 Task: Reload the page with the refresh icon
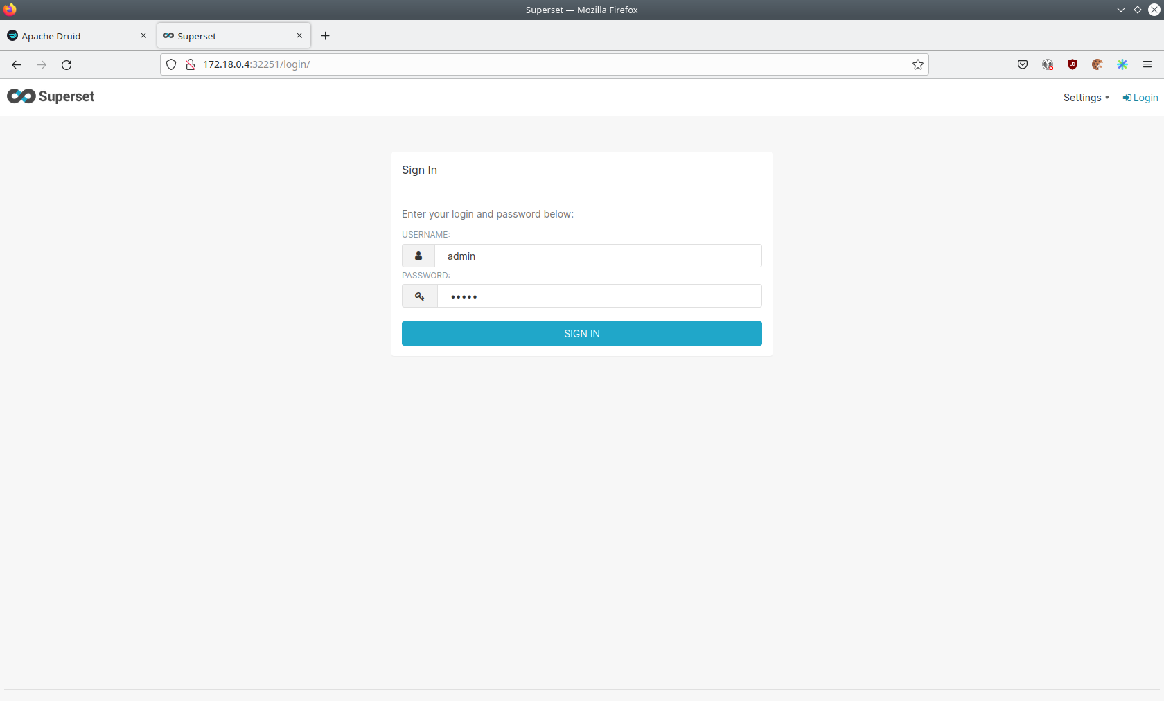pyautogui.click(x=67, y=65)
